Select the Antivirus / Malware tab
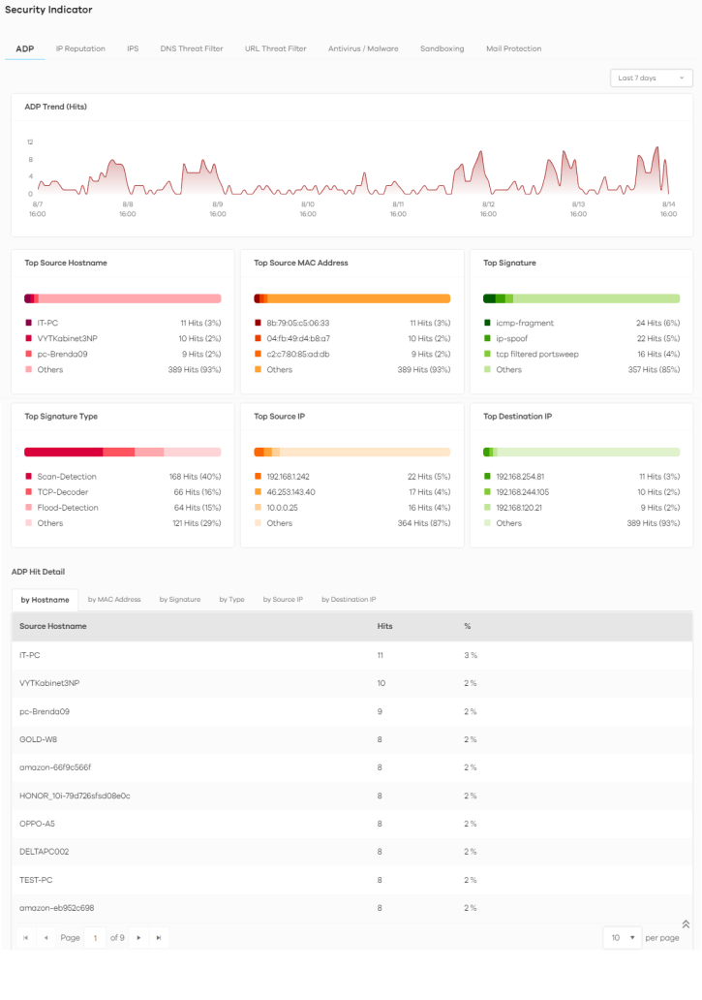 [x=363, y=48]
